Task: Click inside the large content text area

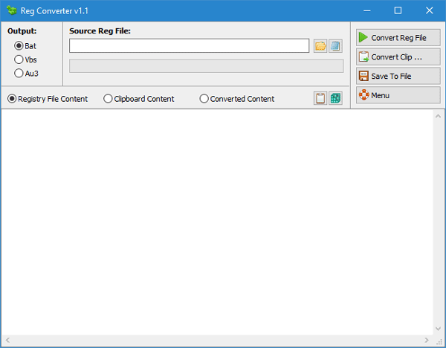Action: (217, 222)
